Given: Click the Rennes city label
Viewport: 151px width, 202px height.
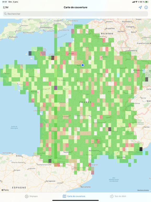Looking at the screenshot, I should (33, 77).
